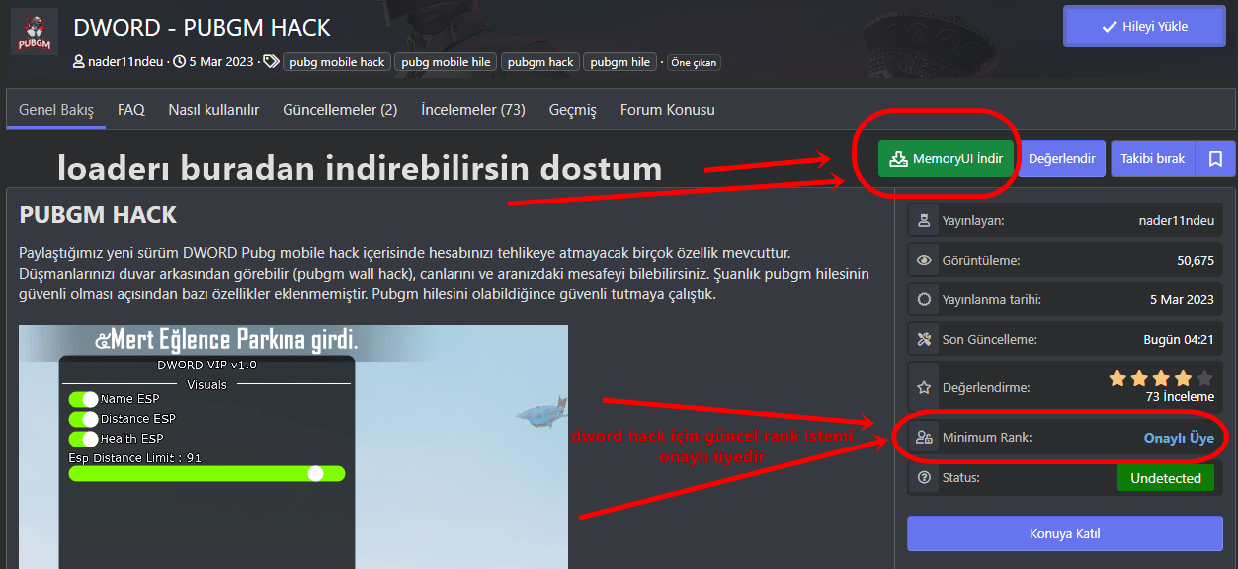Click the green Undetected status badge

click(x=1166, y=478)
